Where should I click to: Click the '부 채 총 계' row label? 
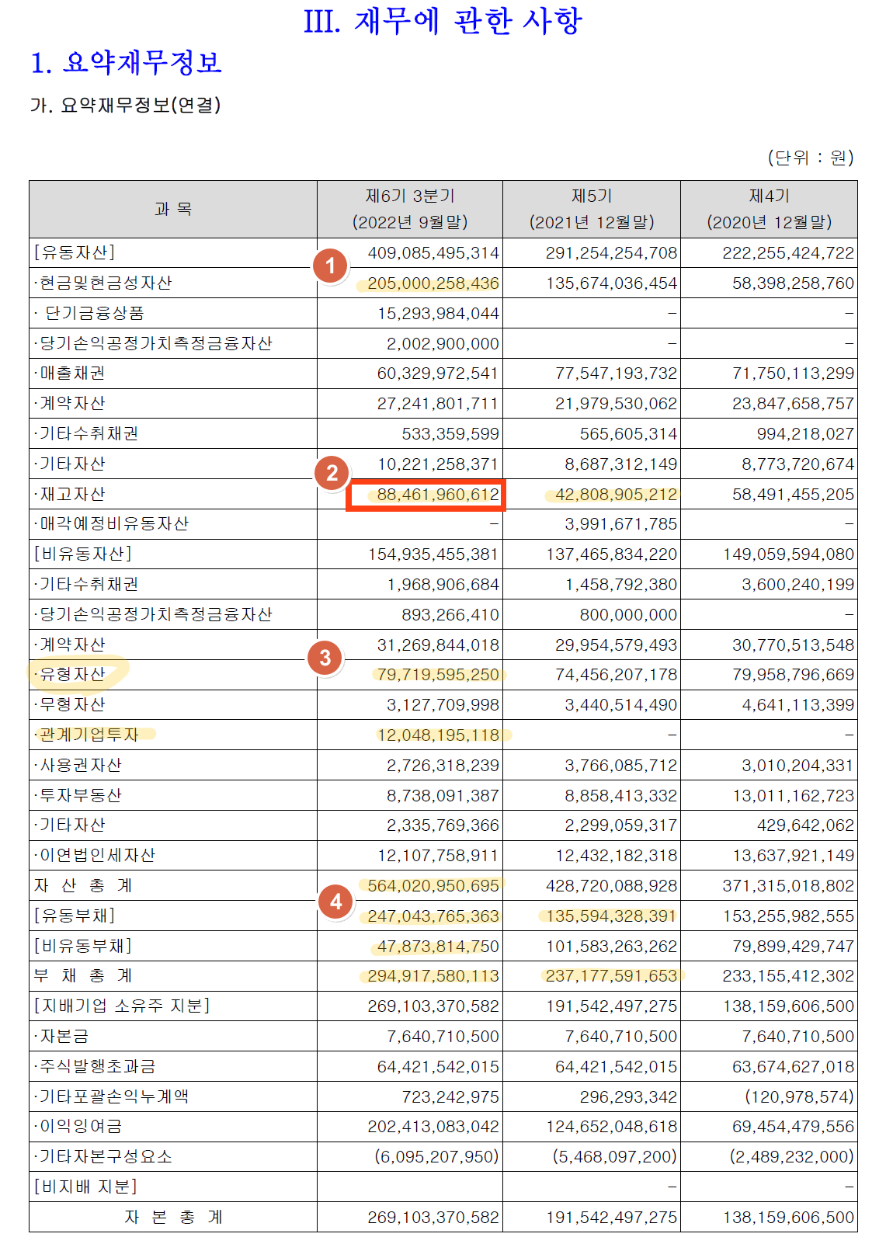[x=83, y=975]
